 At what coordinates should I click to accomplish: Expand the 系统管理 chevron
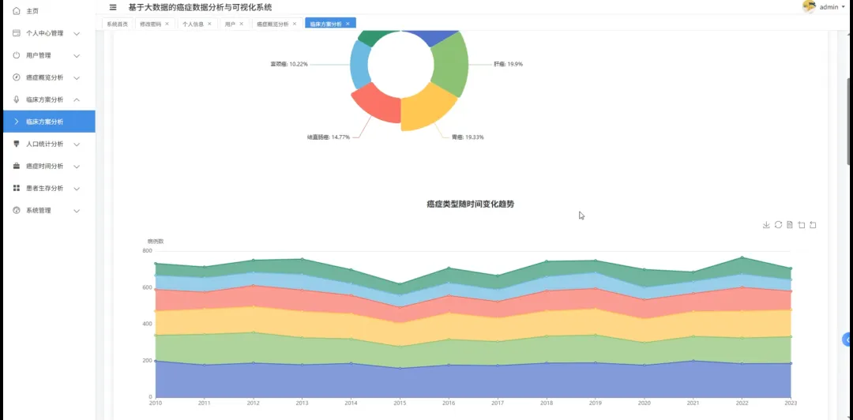77,211
